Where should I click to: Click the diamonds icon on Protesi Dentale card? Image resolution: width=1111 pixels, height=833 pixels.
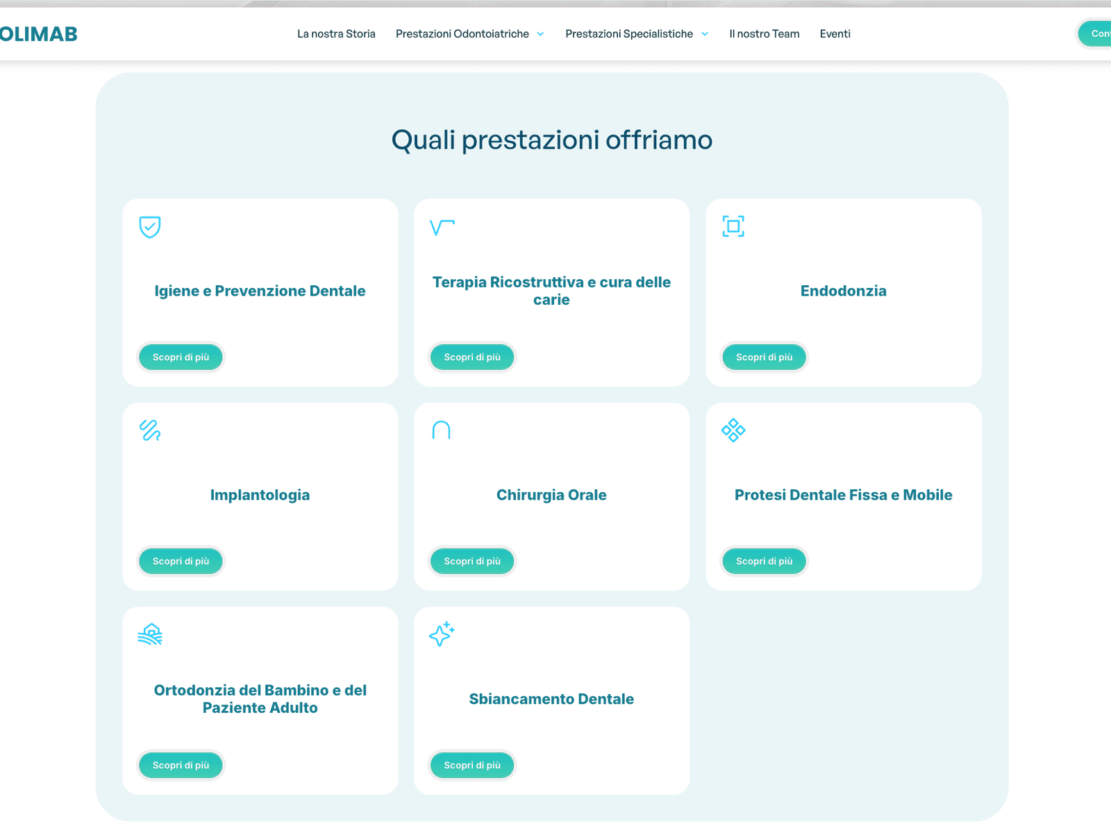pyautogui.click(x=733, y=430)
